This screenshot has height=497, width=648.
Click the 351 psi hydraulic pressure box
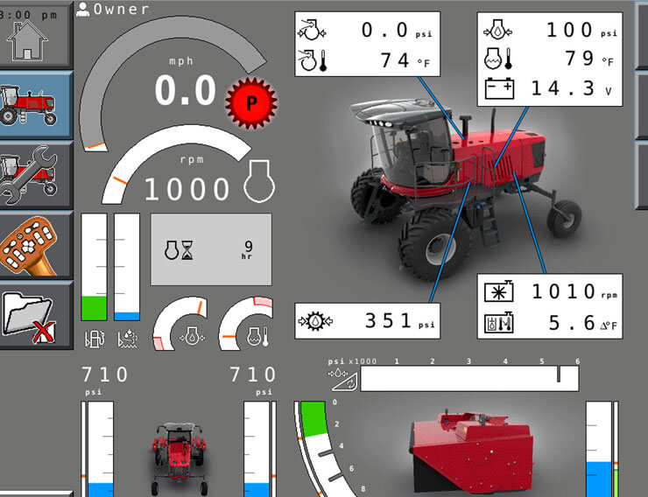tap(368, 320)
